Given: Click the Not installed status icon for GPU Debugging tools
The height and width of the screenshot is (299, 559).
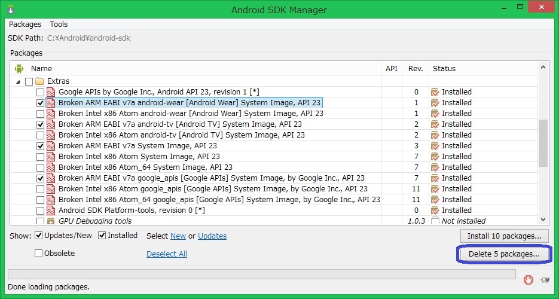Looking at the screenshot, I should tap(435, 221).
